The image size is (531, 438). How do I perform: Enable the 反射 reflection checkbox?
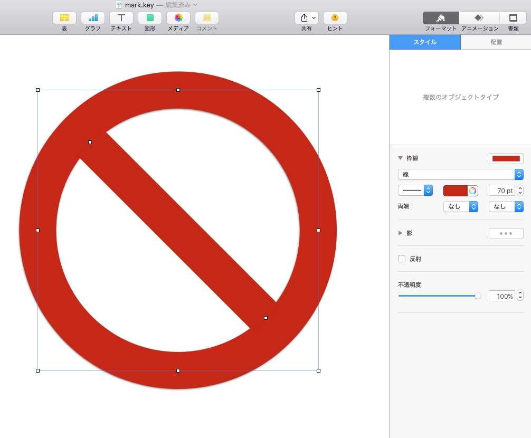pyautogui.click(x=402, y=259)
